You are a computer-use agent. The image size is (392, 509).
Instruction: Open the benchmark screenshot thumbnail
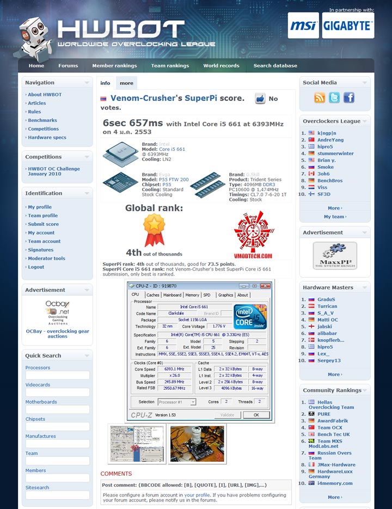click(x=137, y=444)
